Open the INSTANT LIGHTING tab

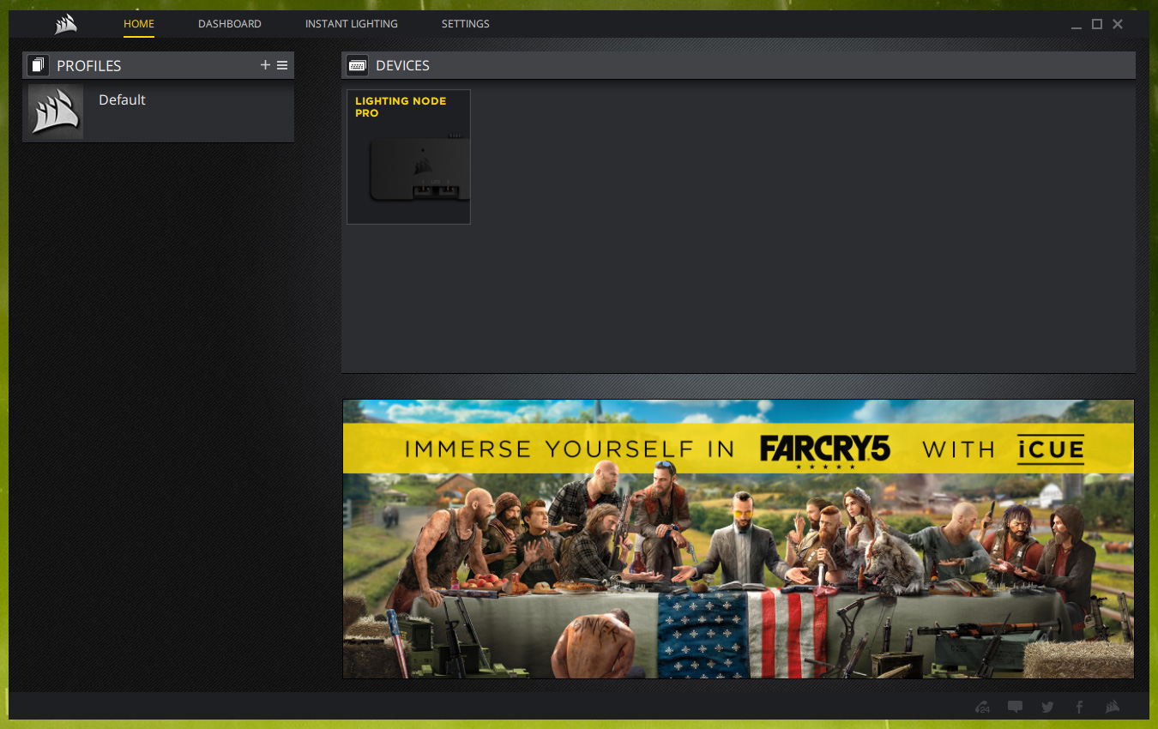point(352,24)
